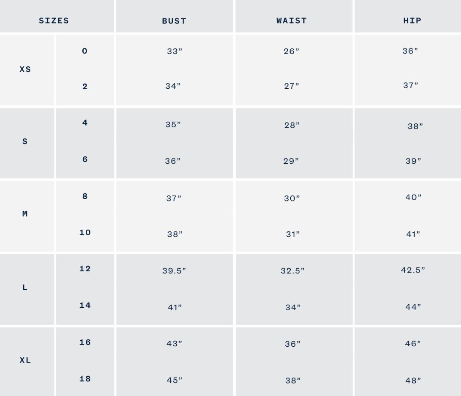Select the M size label
This screenshot has height=396, width=461.
(x=25, y=213)
